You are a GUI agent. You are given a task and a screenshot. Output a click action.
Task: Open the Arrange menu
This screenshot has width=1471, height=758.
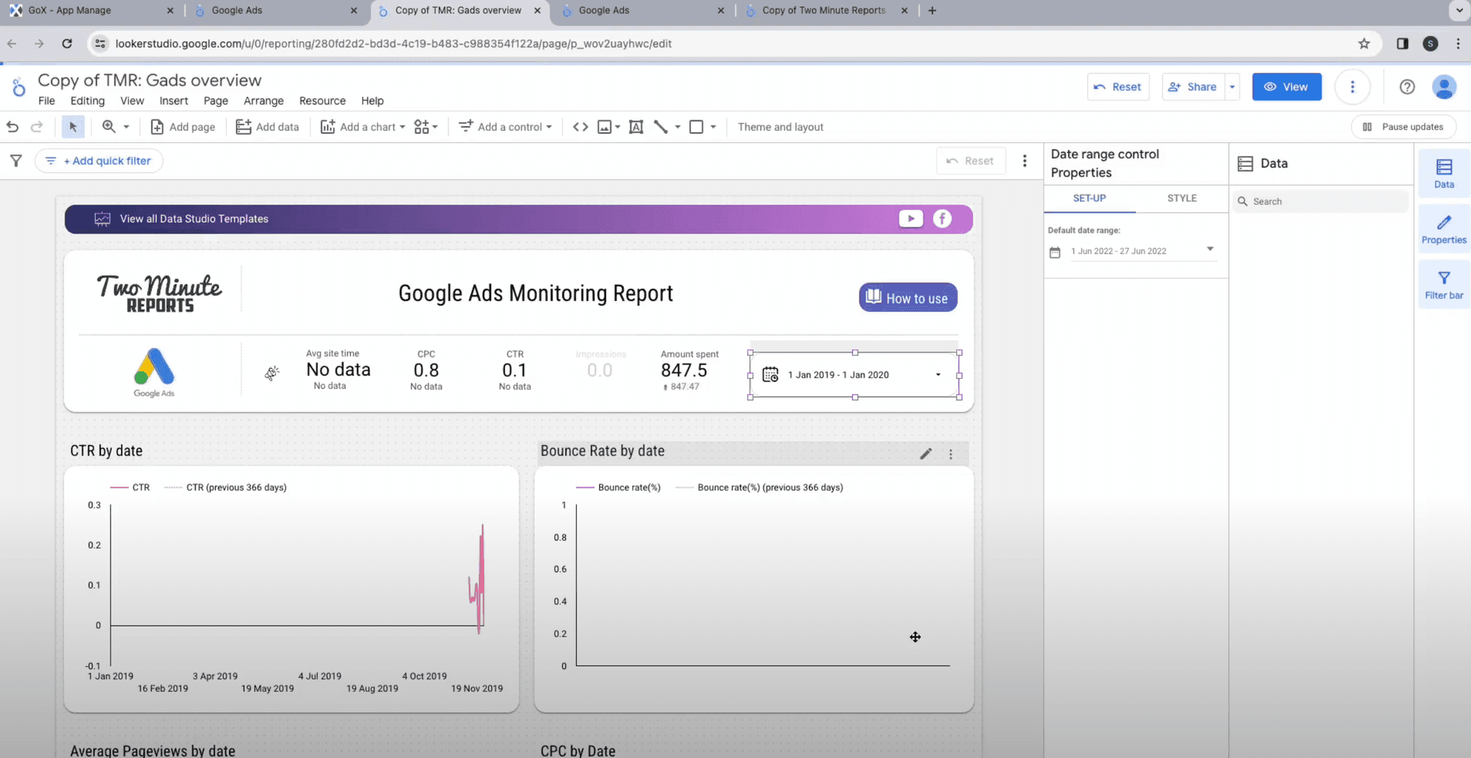(x=264, y=101)
